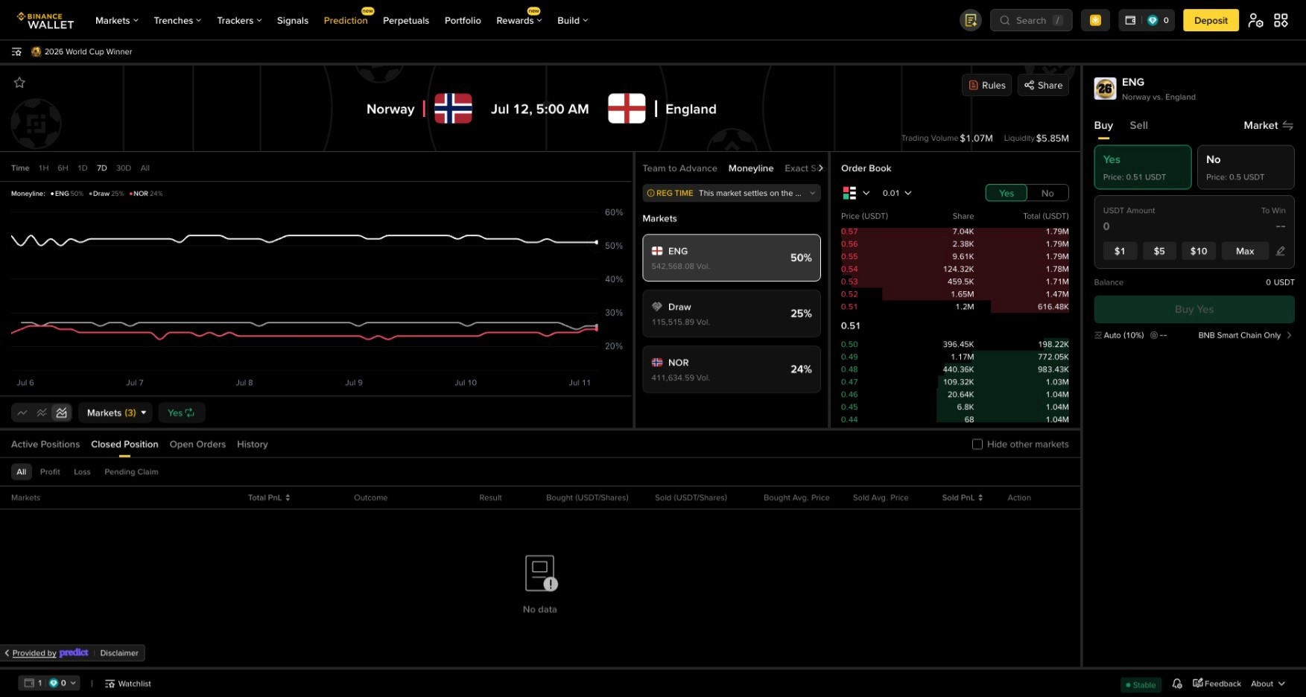
Task: Click the yellow BNB chain cube icon
Action: pos(1095,20)
